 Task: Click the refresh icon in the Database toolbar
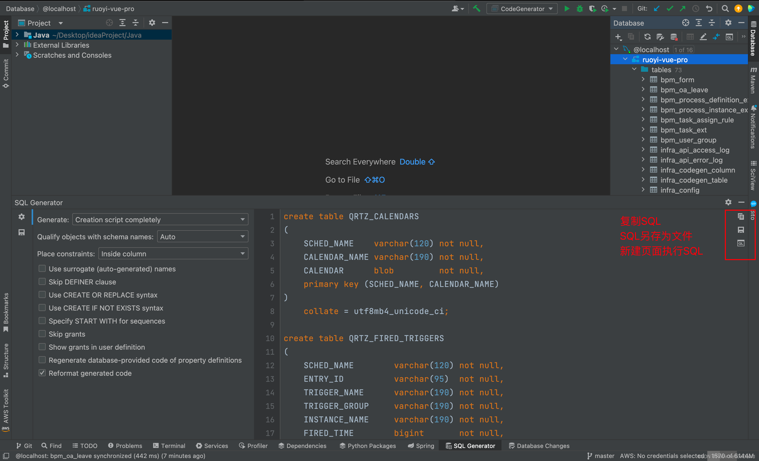coord(647,37)
